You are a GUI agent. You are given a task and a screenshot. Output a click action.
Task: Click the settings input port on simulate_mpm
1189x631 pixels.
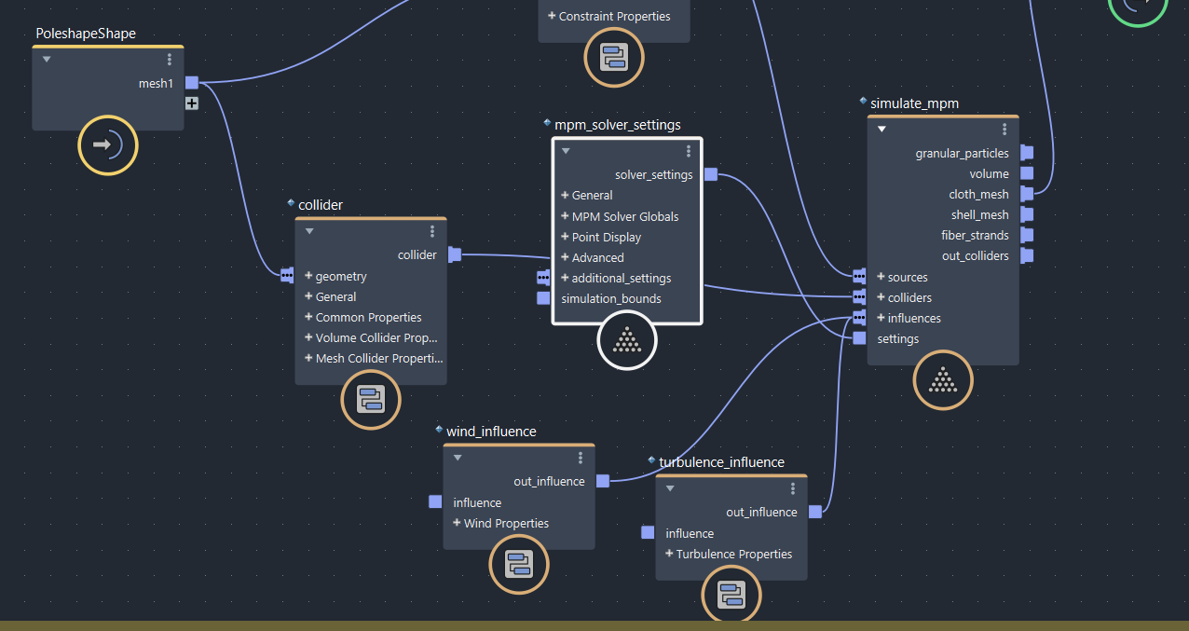click(859, 338)
